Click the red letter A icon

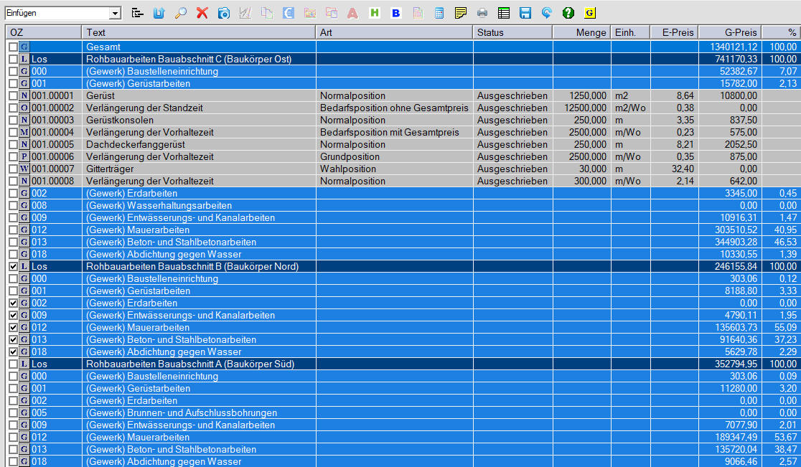[352, 13]
